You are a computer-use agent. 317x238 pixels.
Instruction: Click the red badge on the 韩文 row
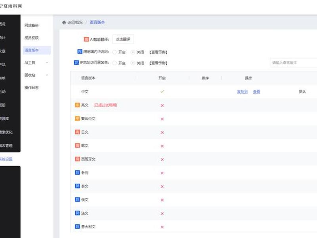point(77,146)
